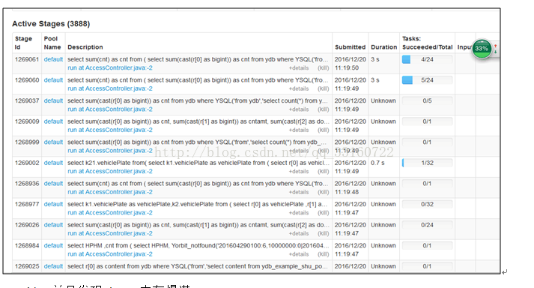Viewport: 534px width, 288px height.
Task: Expand +details for stage 1269009
Action: pyautogui.click(x=299, y=130)
